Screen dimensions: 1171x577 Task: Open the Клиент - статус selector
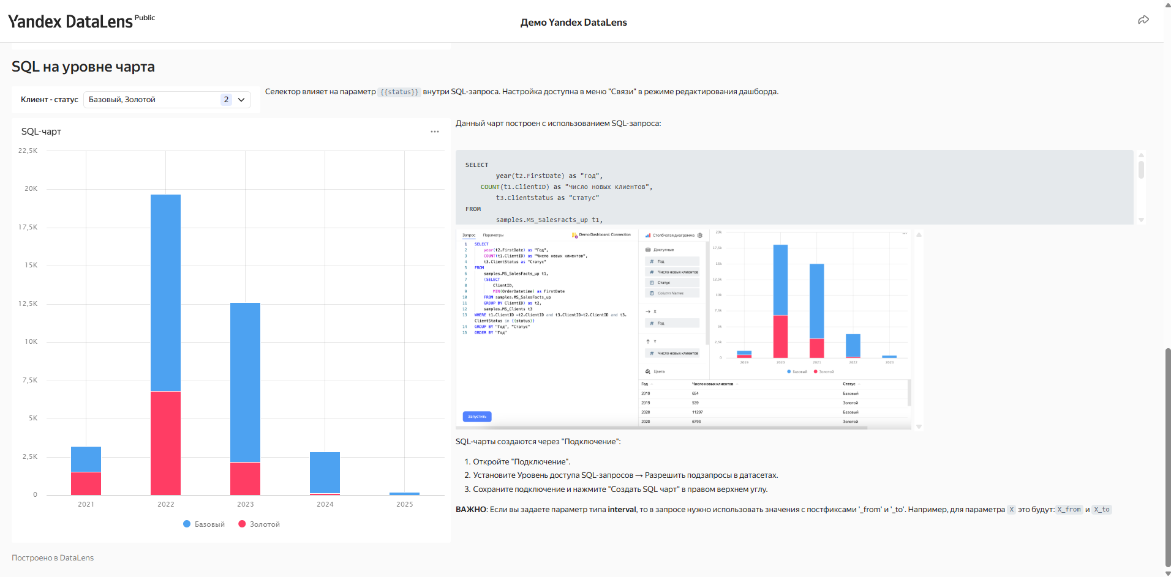click(x=153, y=100)
